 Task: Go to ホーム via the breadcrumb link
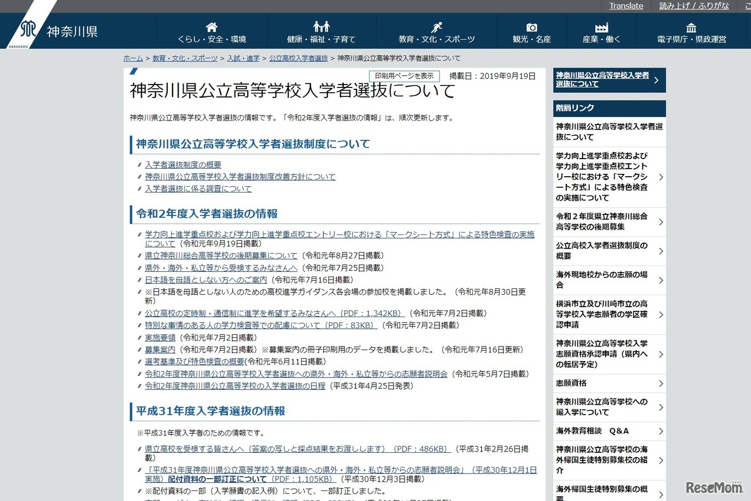(x=132, y=58)
